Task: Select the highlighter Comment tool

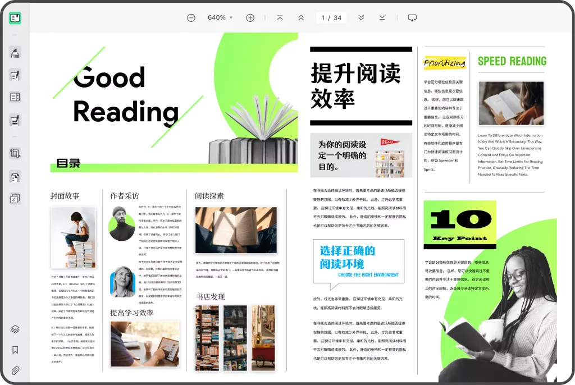Action: point(15,53)
